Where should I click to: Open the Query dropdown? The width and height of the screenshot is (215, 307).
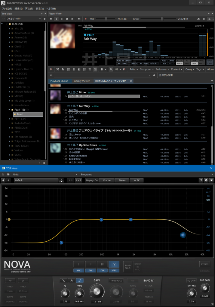190,69
